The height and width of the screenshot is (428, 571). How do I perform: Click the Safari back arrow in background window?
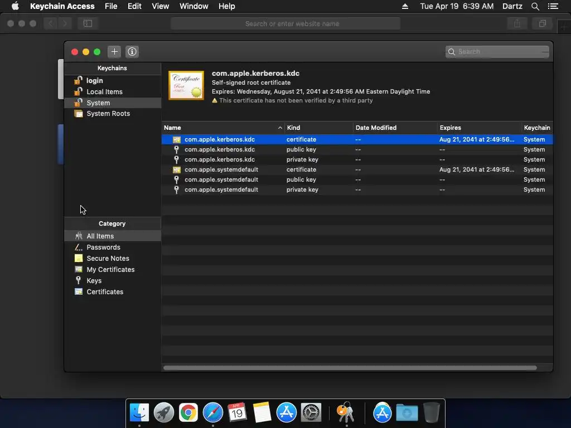(51, 23)
